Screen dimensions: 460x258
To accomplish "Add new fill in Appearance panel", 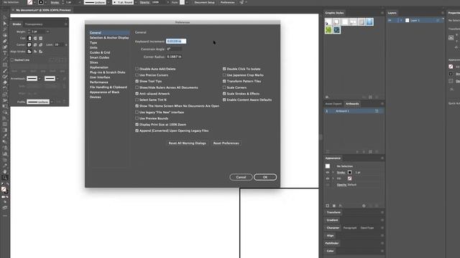I will click(x=333, y=206).
